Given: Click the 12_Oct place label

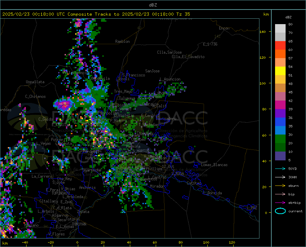Looking at the screenshot, I should coord(168,166).
